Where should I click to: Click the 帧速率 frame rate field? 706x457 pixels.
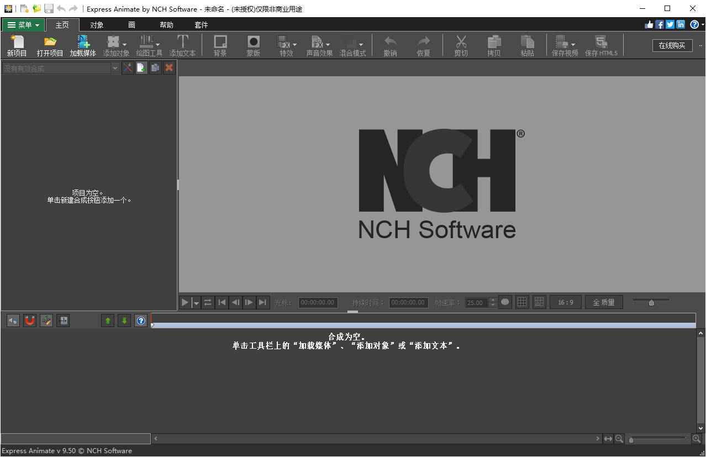(475, 303)
